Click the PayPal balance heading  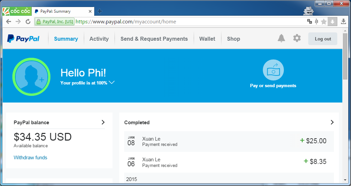(x=31, y=123)
